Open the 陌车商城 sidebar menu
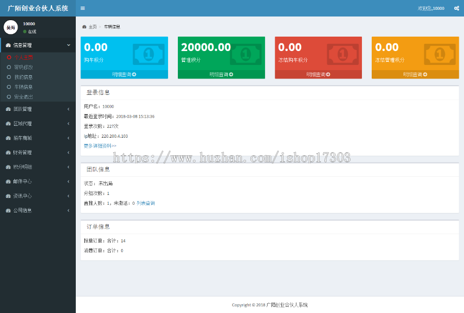Screen dimensions: 464x313 [23, 138]
